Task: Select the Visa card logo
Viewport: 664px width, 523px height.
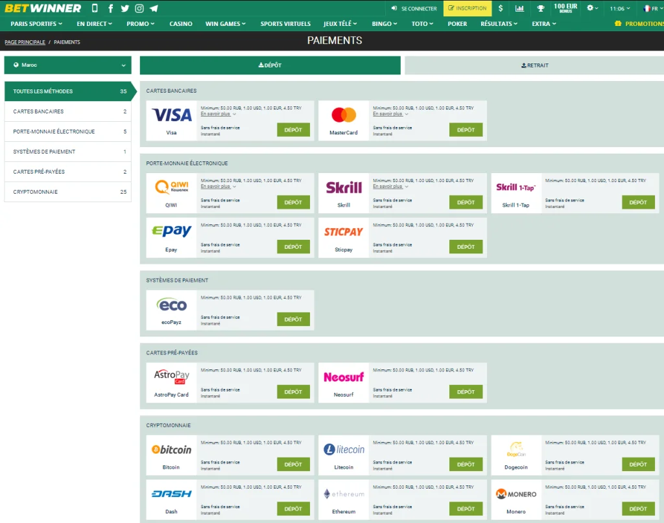Action: coord(171,115)
